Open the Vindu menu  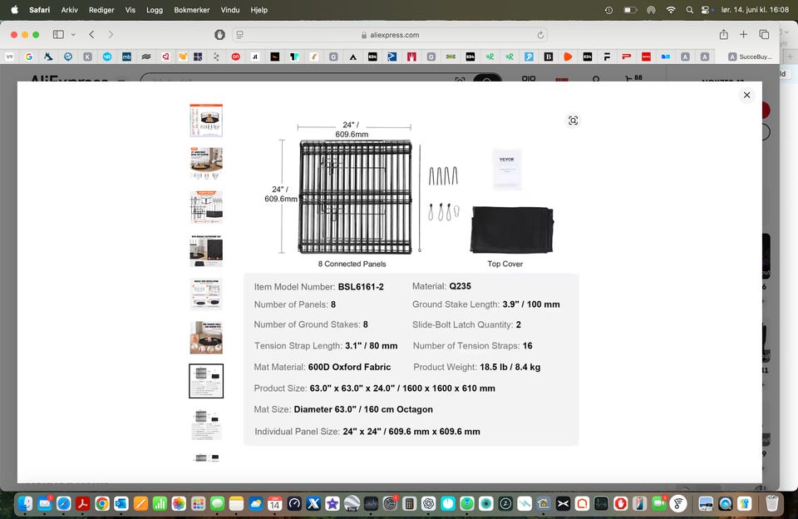coord(230,10)
